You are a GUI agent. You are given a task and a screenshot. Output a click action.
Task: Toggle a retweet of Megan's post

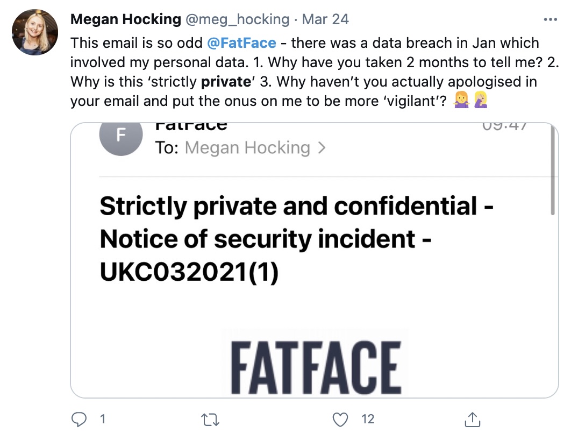[210, 418]
